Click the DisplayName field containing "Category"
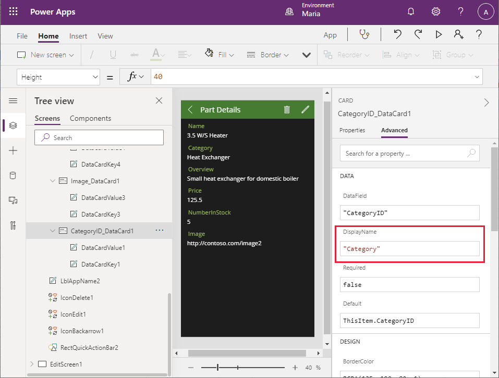Viewport: 499px width, 378px height. [409, 249]
